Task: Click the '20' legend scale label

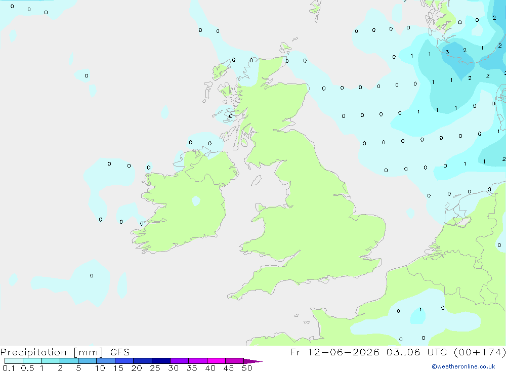Action: coord(137,368)
